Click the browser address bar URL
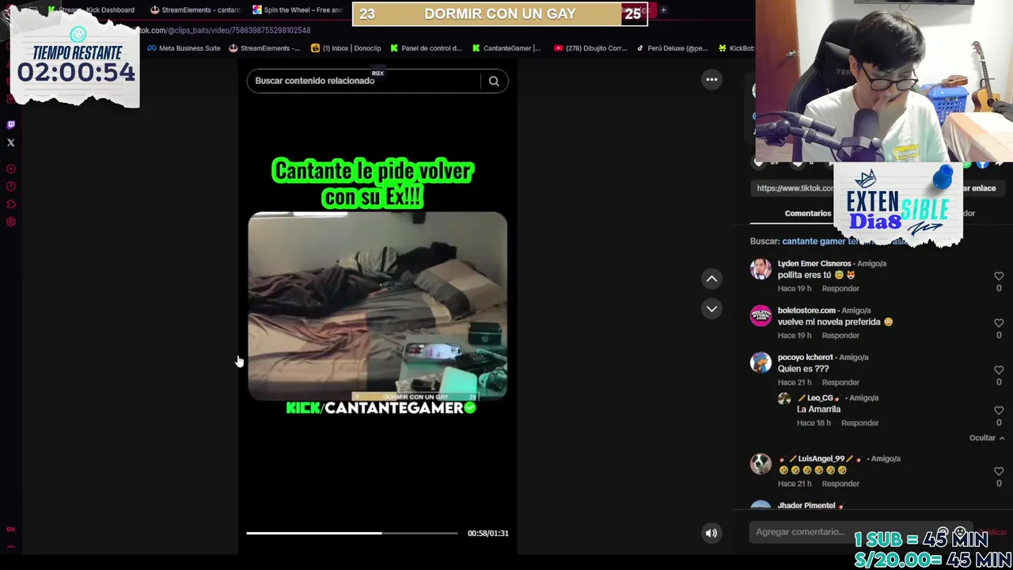Image resolution: width=1013 pixels, height=570 pixels. click(226, 31)
